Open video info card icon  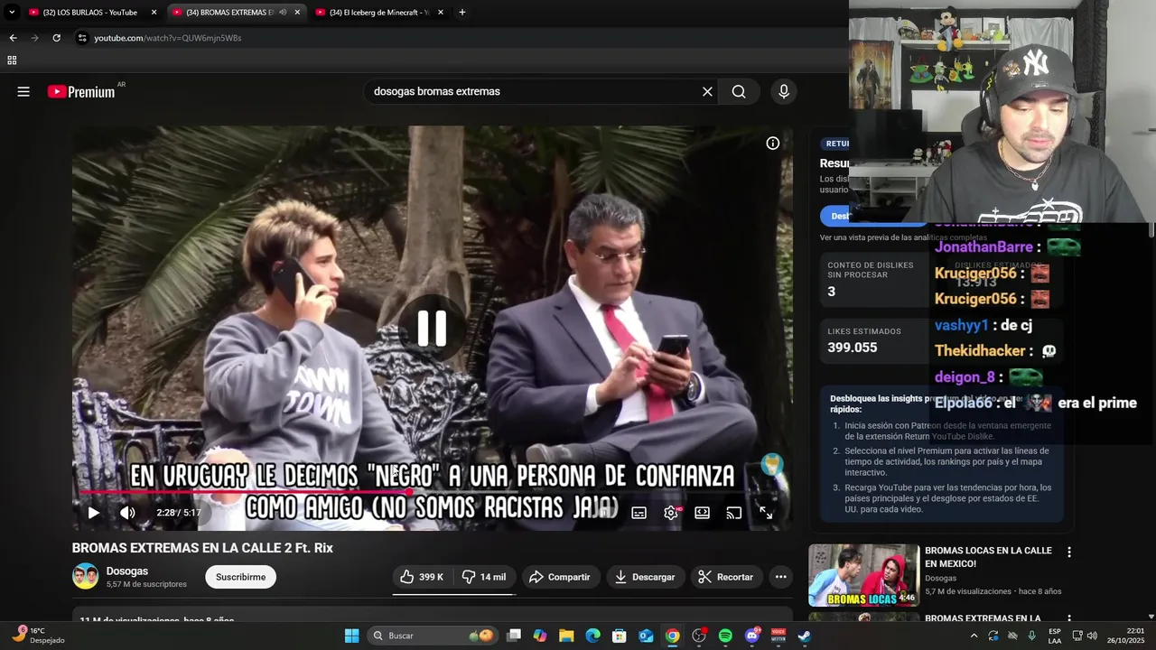coord(772,143)
